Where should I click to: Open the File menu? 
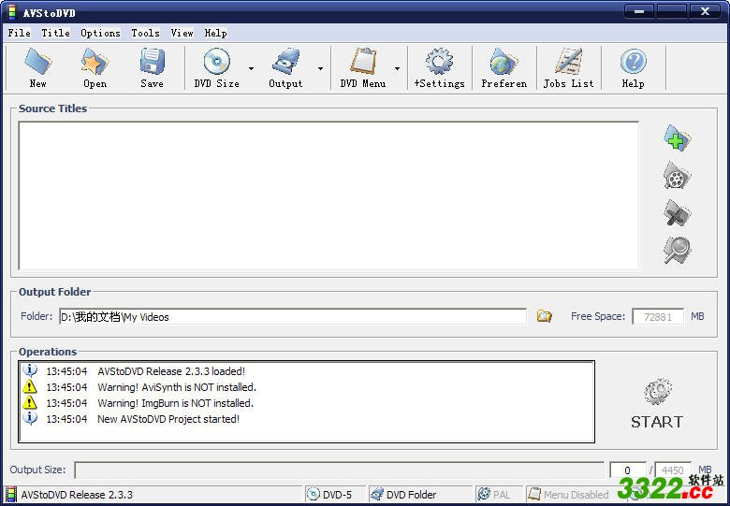(20, 33)
